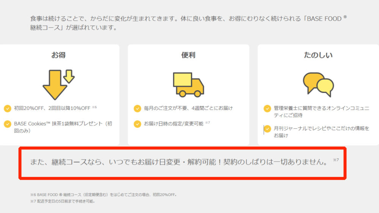Click check icon beside 管理栄養士に質問できる
This screenshot has height=213, width=379.
[x=267, y=108]
